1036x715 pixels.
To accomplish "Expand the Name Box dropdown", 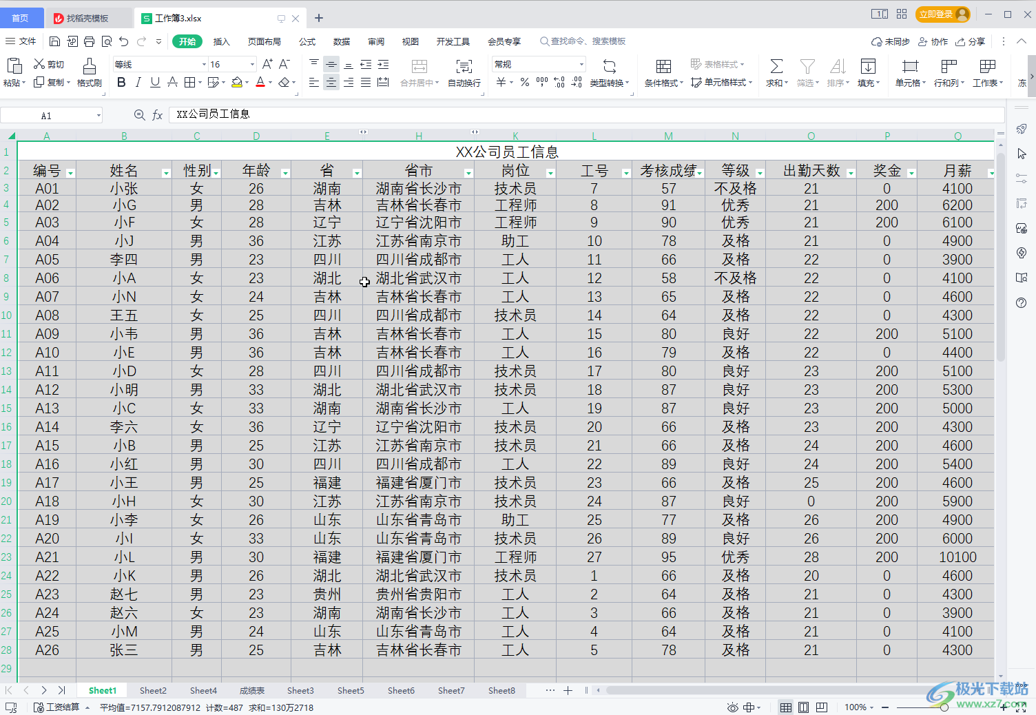I will (99, 116).
